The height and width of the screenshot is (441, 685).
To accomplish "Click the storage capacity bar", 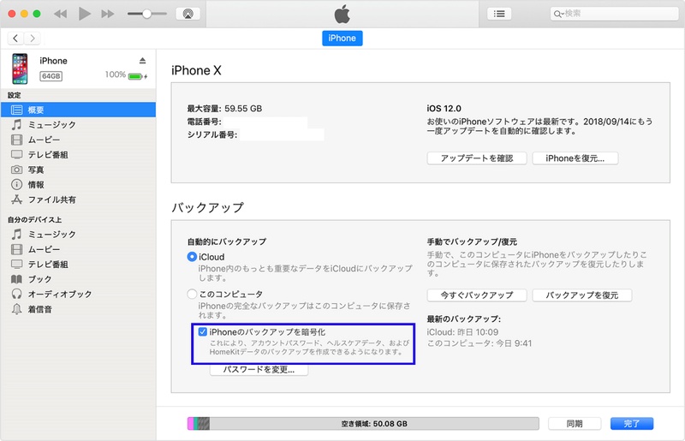I will click(363, 423).
